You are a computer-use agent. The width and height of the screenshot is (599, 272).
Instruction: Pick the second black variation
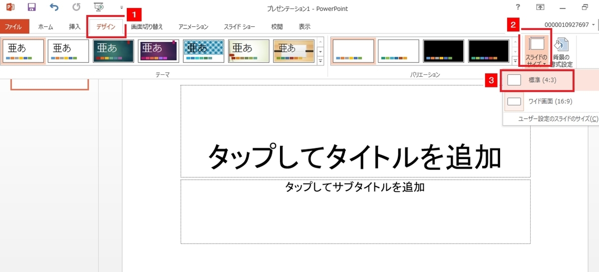click(x=488, y=51)
